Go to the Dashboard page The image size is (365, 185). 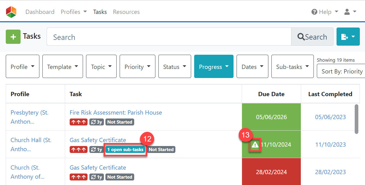[x=40, y=12]
